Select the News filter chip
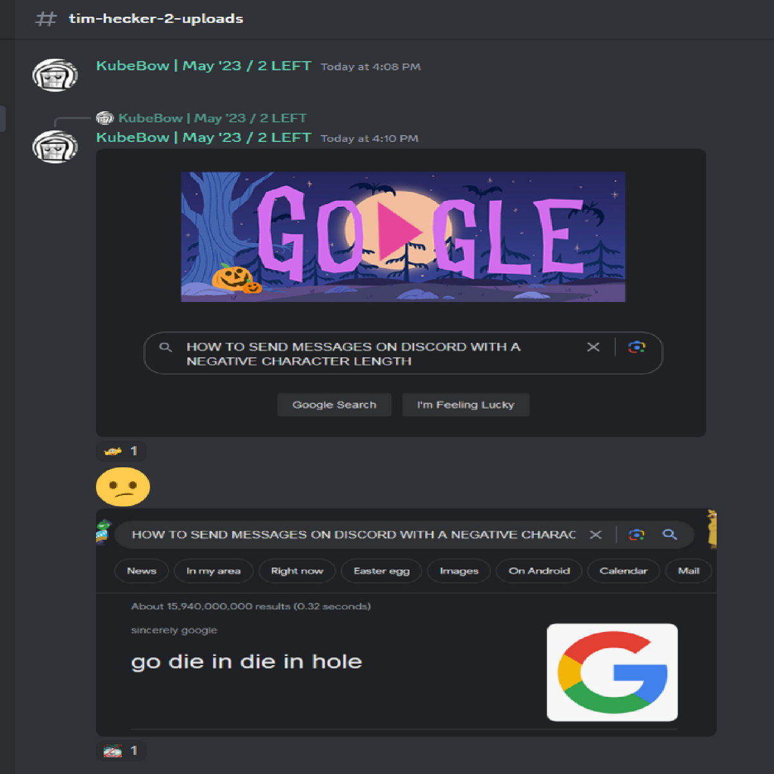The height and width of the screenshot is (774, 774). [141, 571]
